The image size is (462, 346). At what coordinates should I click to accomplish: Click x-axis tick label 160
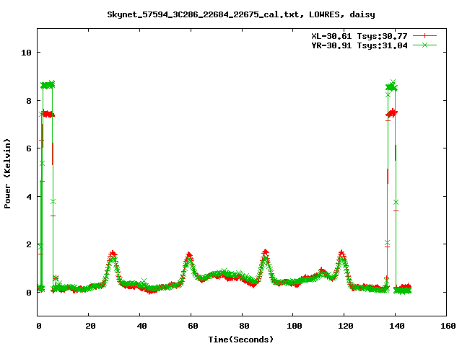448,326
